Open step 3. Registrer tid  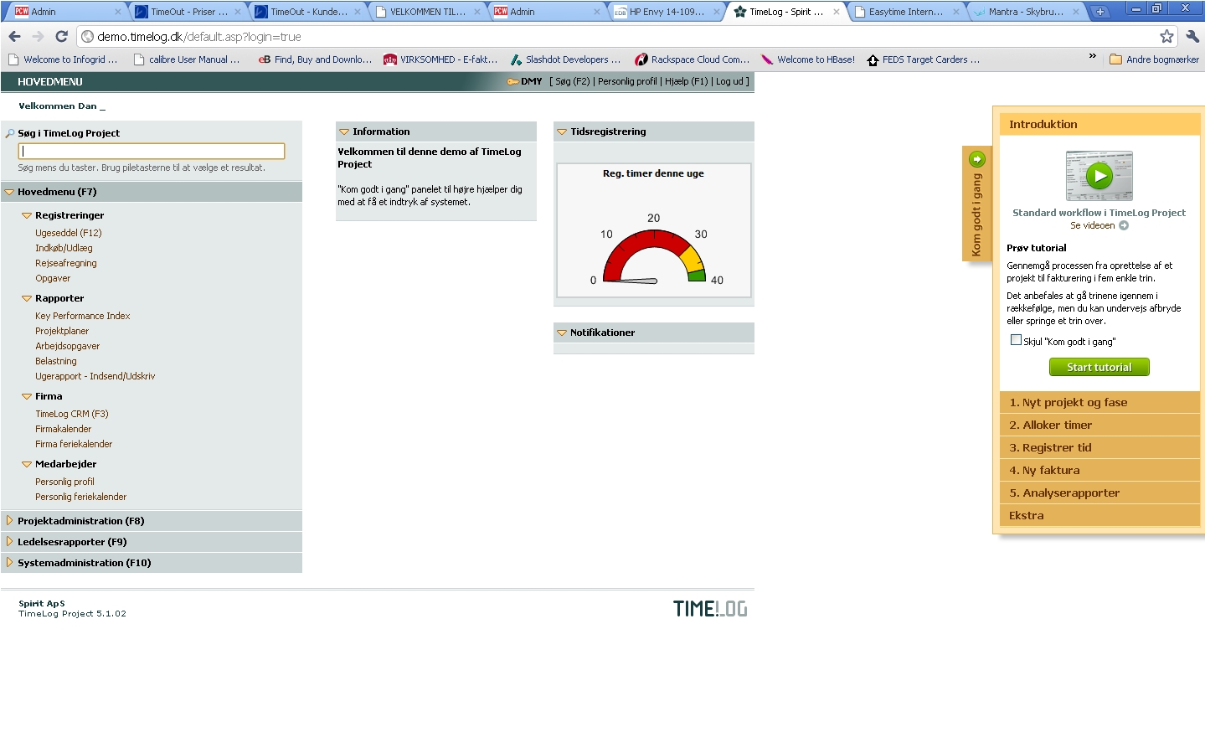[1099, 447]
